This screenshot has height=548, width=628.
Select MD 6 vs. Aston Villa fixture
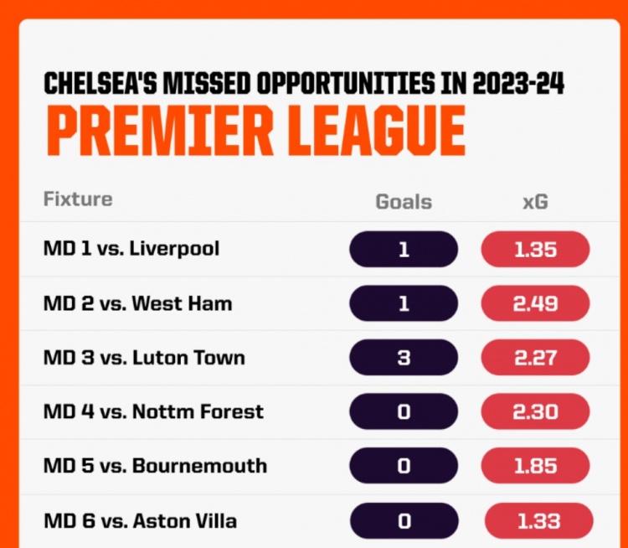[x=140, y=521]
